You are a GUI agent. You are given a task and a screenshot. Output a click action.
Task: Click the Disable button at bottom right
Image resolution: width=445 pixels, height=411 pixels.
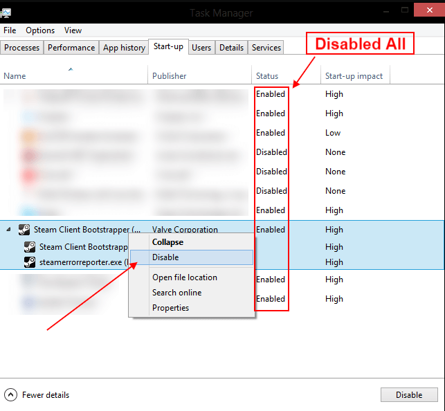(x=409, y=394)
